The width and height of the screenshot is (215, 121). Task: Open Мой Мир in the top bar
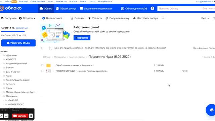coord(23,1)
